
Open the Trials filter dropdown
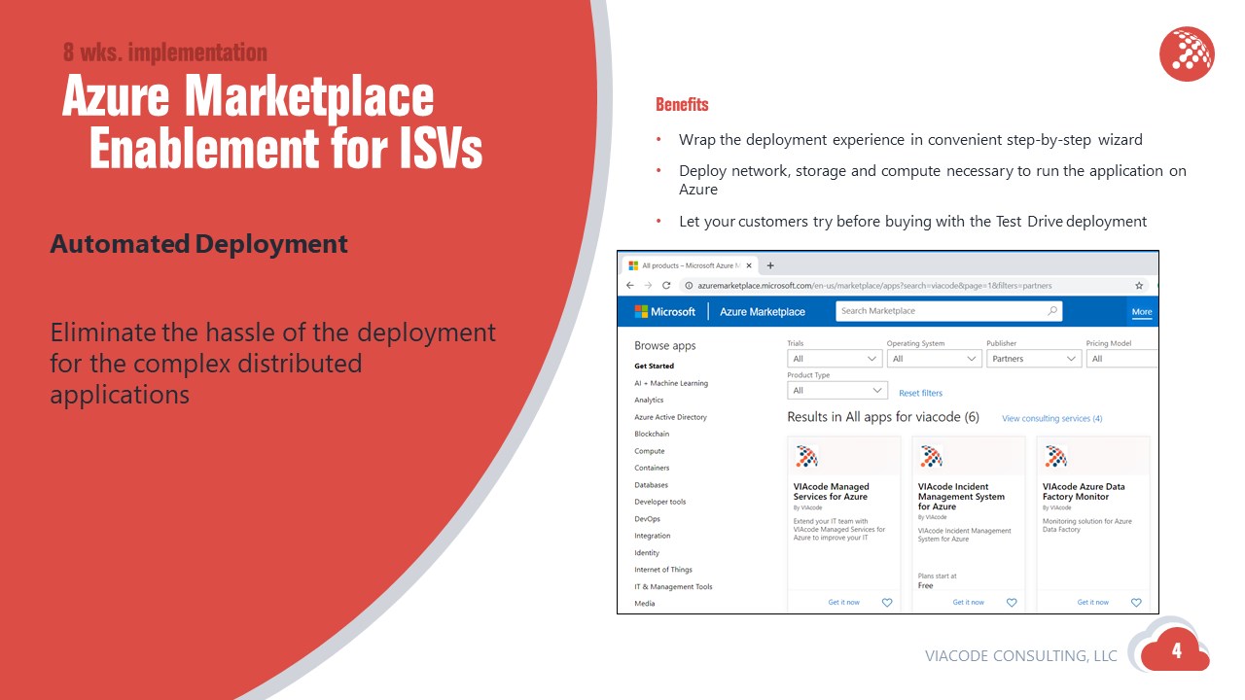835,359
